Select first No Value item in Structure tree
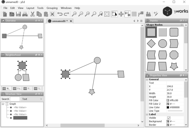This screenshot has width=189, height=128. pos(20,107)
